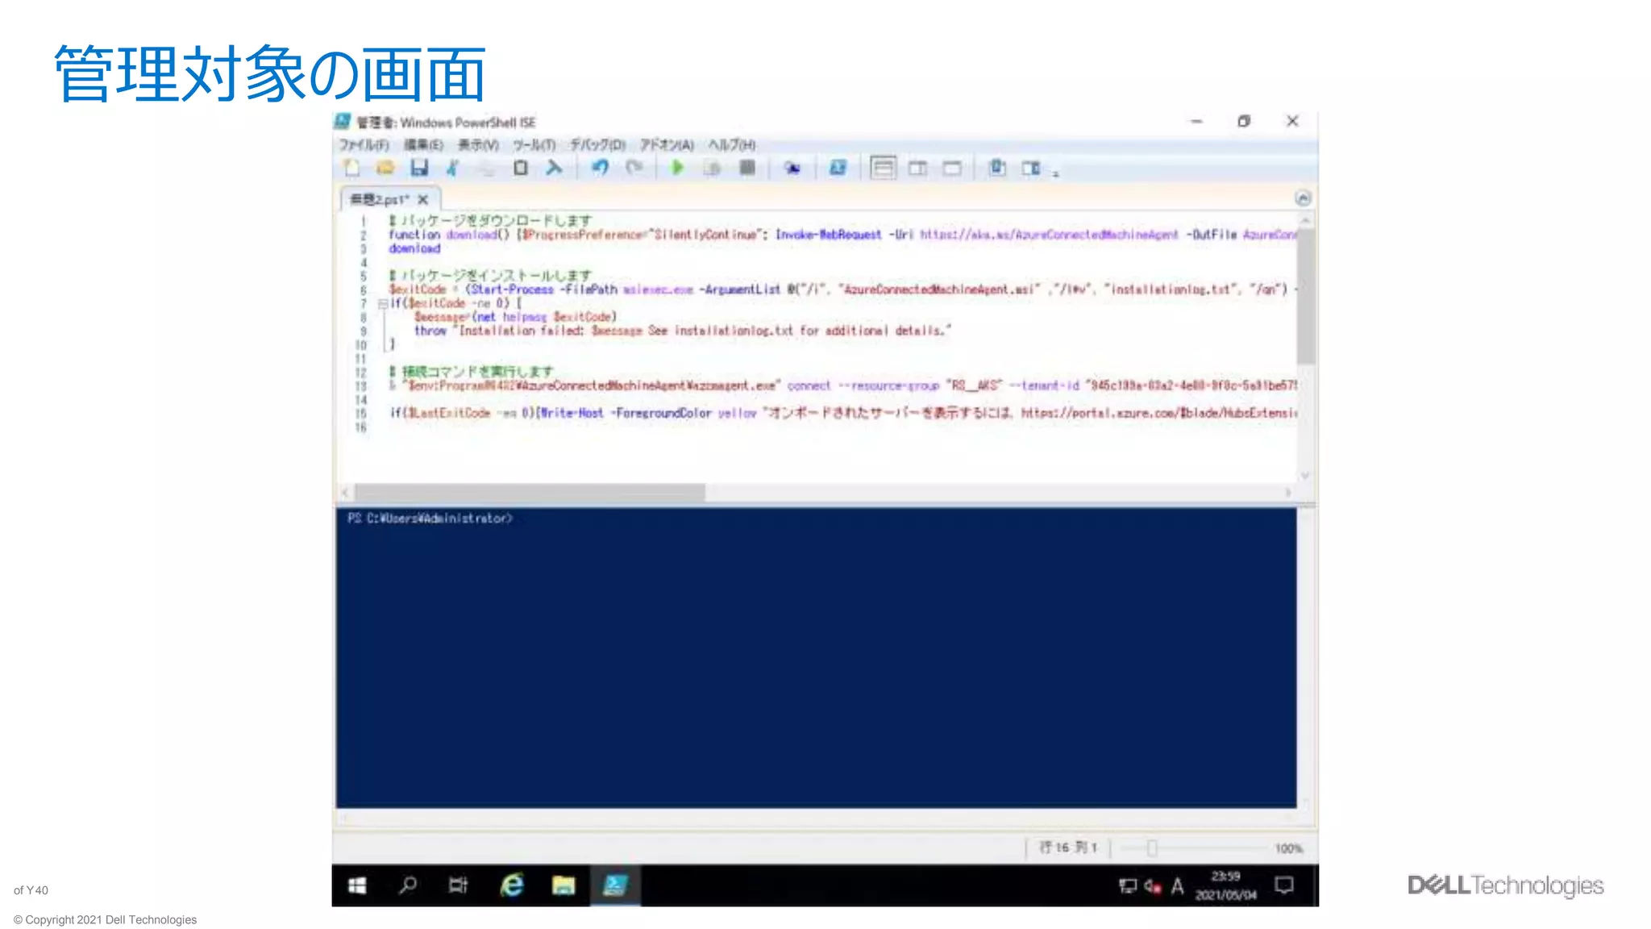Screen dimensions: 1651x929
Task: Open a new remote PowerShell tab icon
Action: tap(792, 168)
